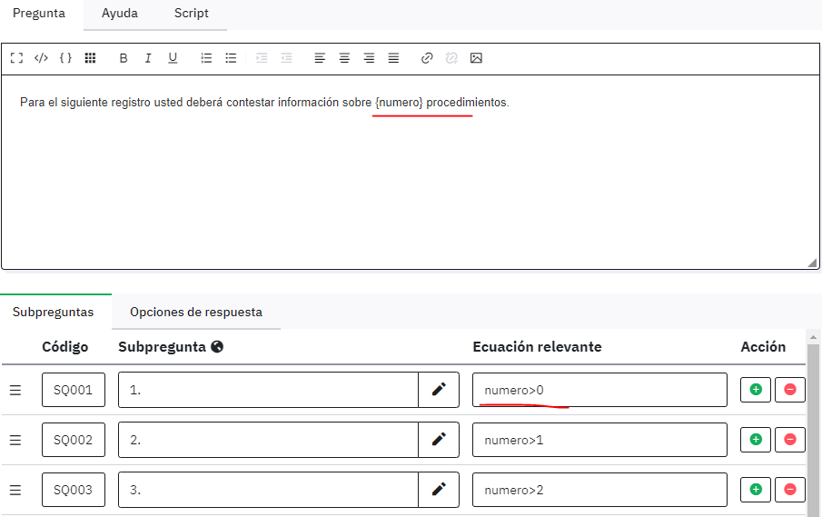Apply italic formatting in editor

point(148,58)
